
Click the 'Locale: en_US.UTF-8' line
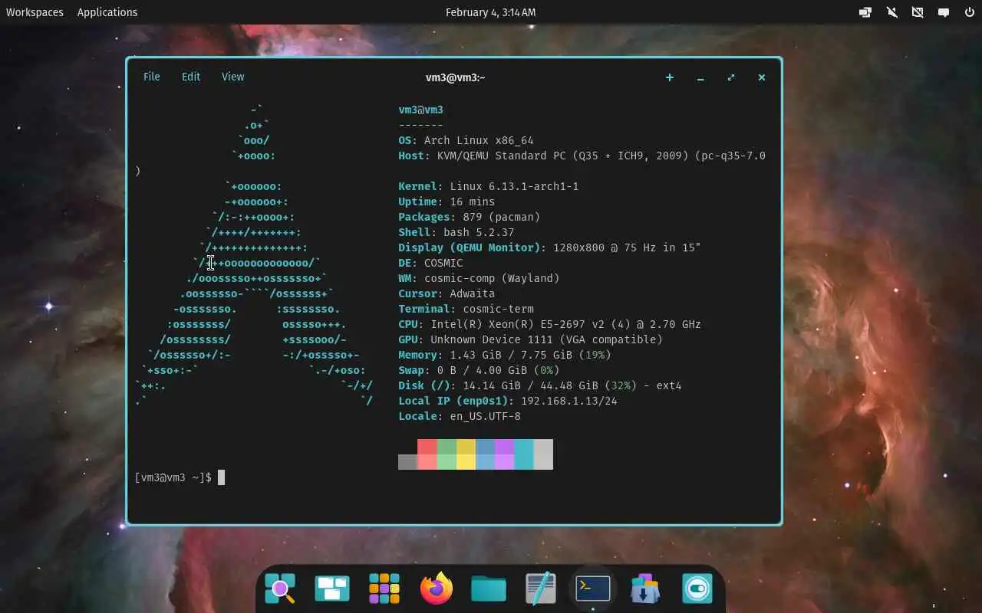coord(460,416)
